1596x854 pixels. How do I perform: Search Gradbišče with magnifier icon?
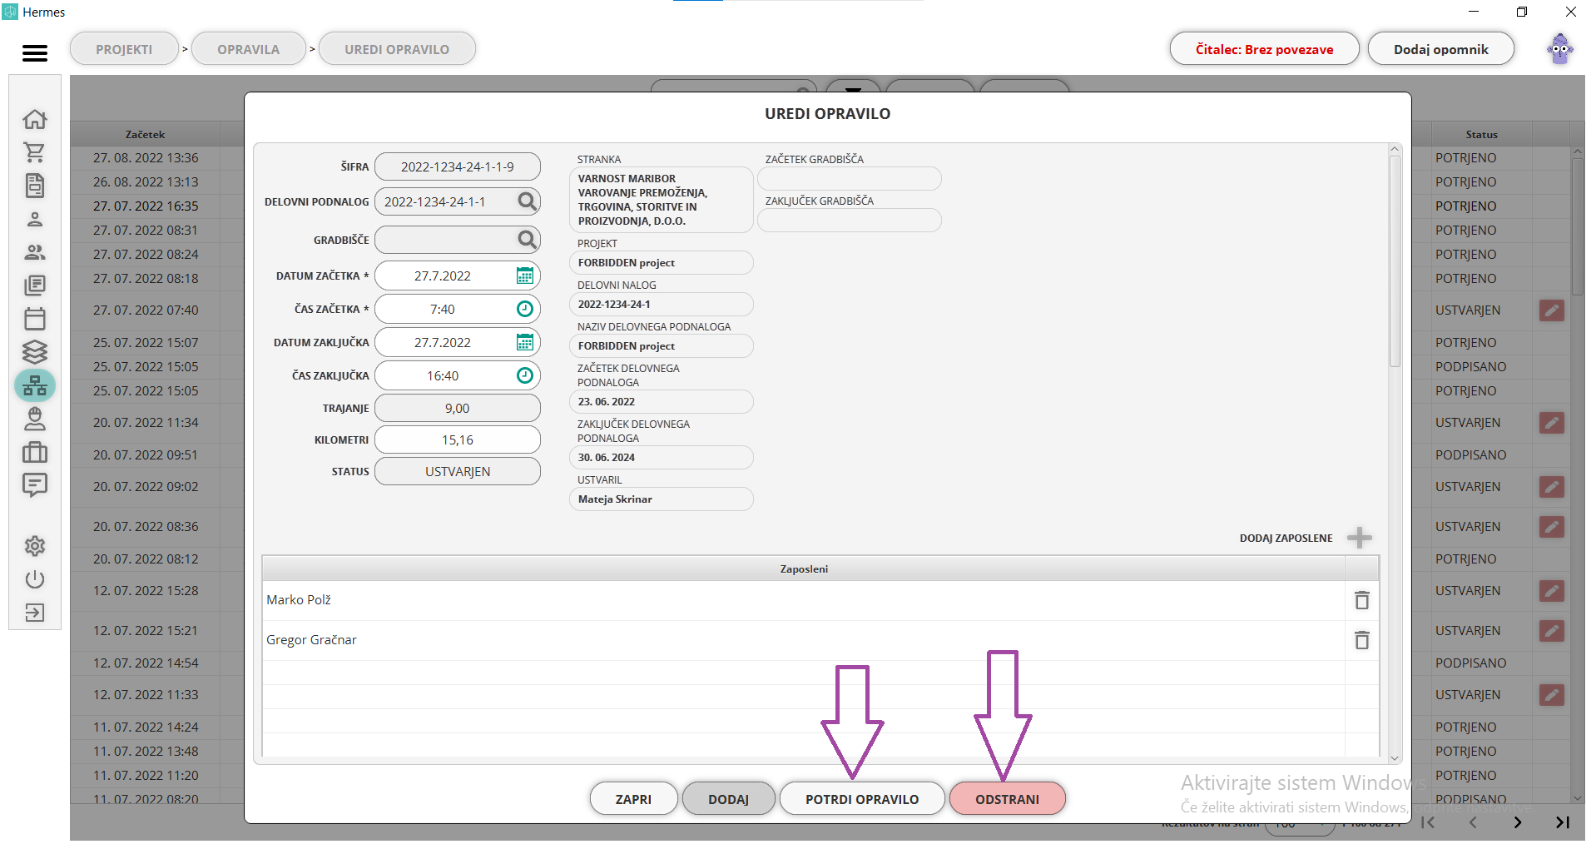(x=527, y=240)
